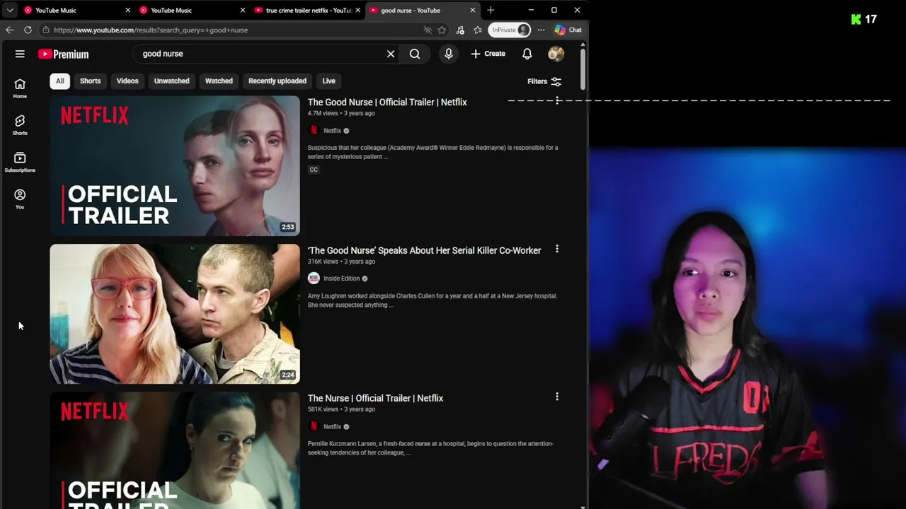Open the Copilot Chat button

pos(568,30)
